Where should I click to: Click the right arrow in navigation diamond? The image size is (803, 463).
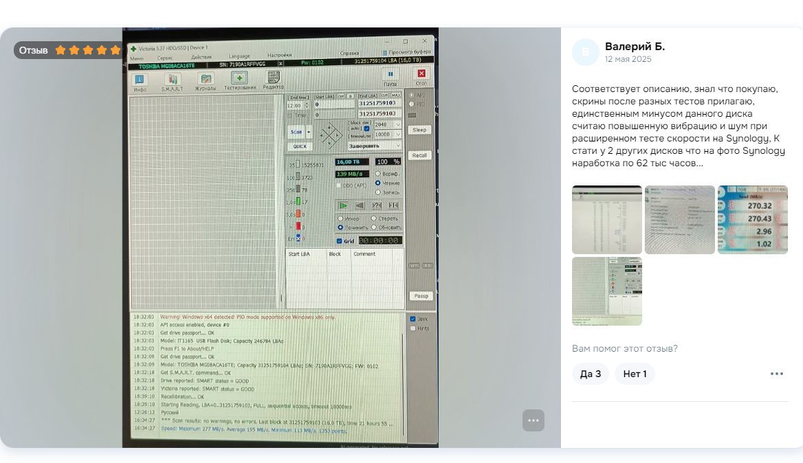(337, 135)
